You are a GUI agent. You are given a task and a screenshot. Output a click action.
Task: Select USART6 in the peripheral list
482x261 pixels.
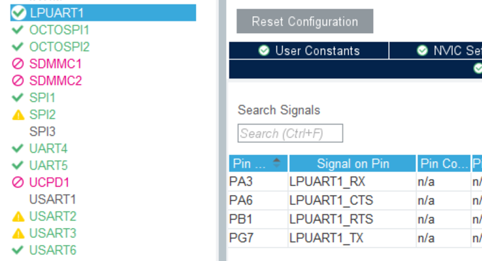[x=52, y=250]
